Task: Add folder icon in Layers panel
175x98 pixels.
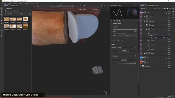Action: point(168,8)
